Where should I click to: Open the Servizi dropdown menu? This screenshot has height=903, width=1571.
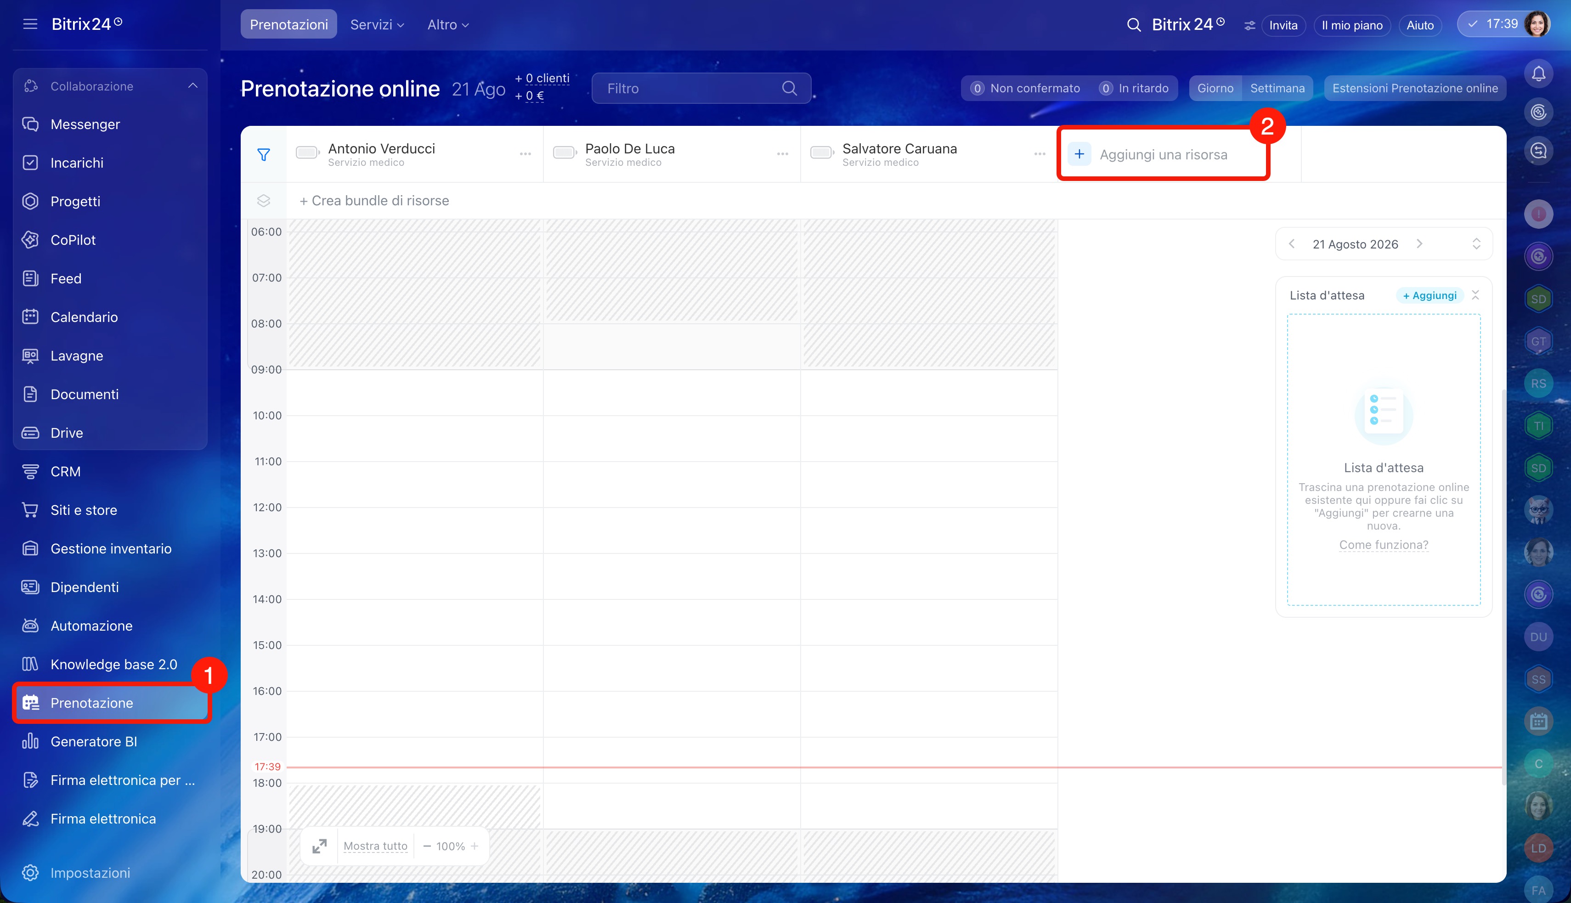(x=377, y=24)
